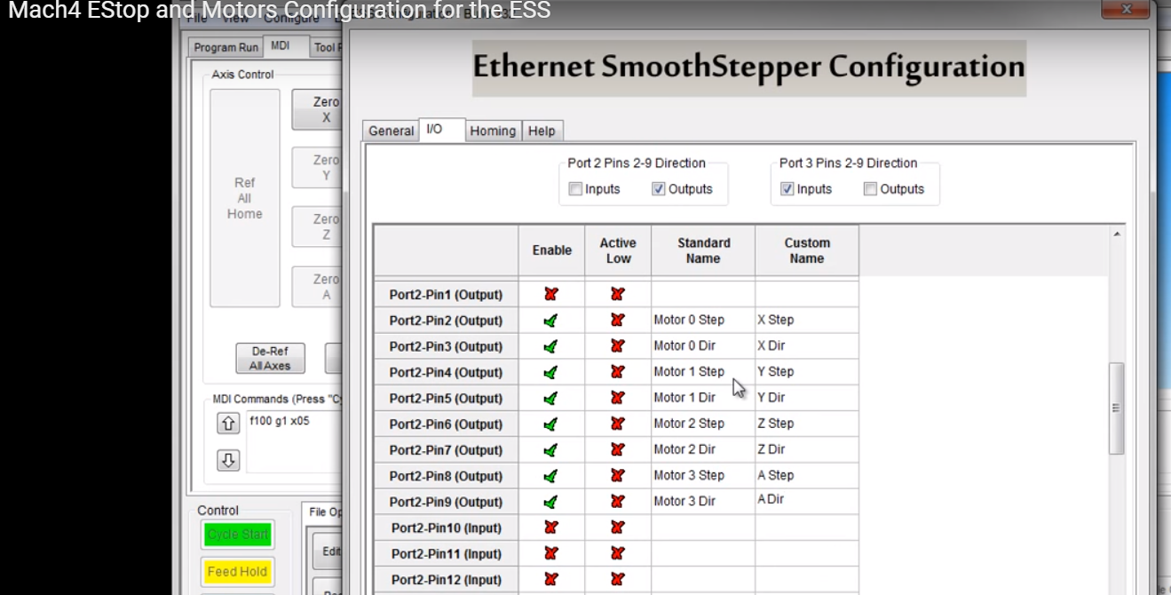Toggle Active Low icon for Port2-Pin1

618,294
